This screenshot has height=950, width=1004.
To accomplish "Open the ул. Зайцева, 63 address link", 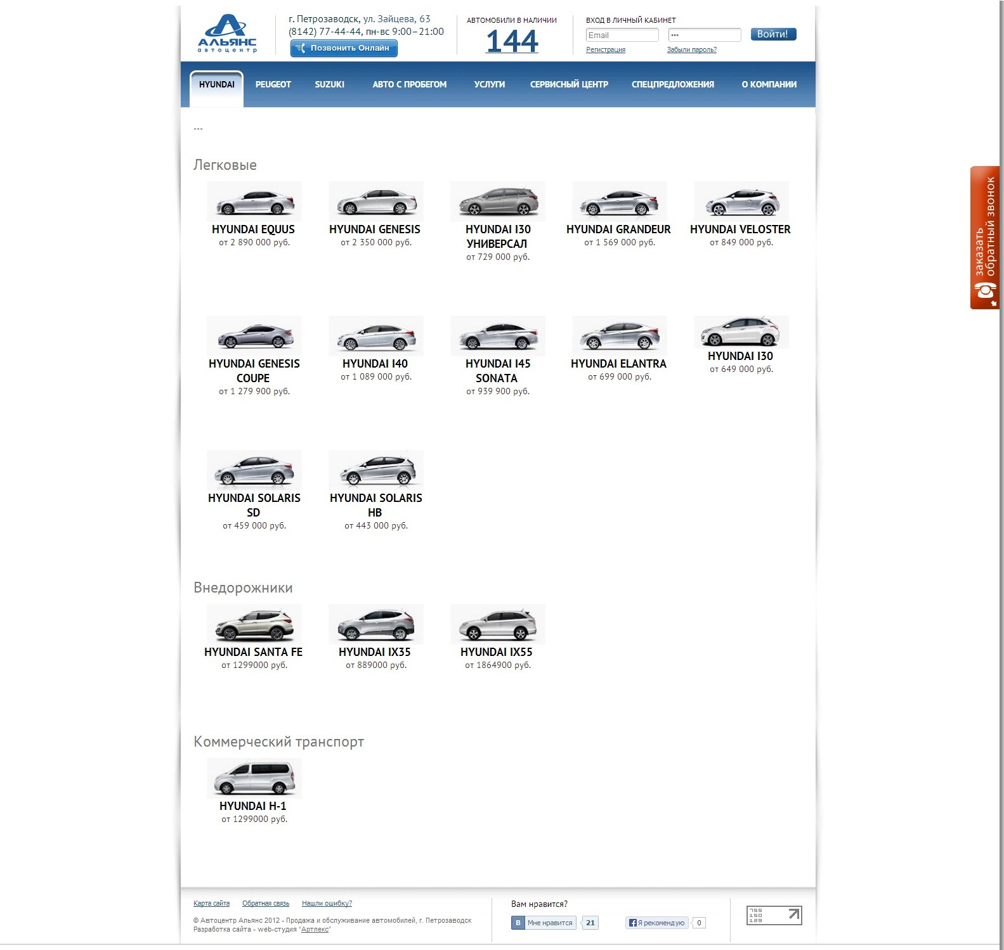I will (397, 19).
